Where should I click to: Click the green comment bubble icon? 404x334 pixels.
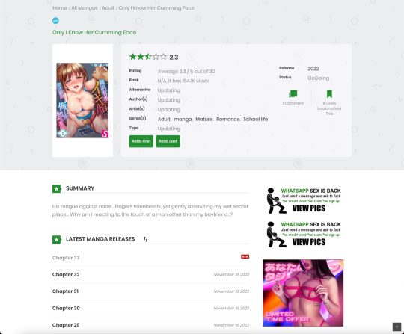click(x=293, y=94)
